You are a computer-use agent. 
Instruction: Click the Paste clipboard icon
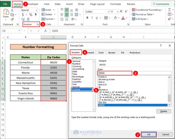point(6,12)
